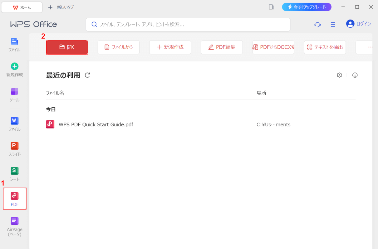Viewport: 378px width, 249px height.
Task: Select the PDF sidebar icon
Action: [15, 199]
